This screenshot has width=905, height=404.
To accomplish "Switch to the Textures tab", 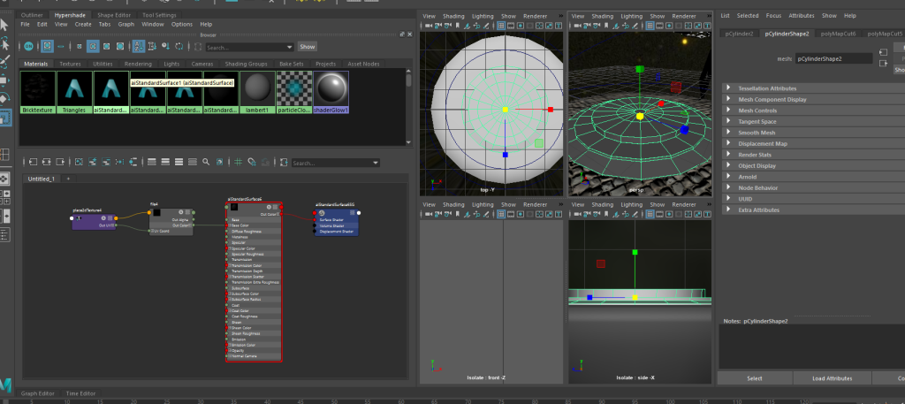I will [72, 64].
